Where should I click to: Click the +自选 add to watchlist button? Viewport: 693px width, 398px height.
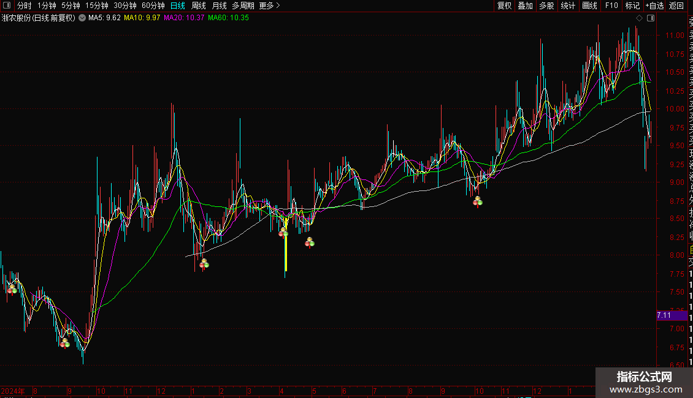tap(654, 6)
